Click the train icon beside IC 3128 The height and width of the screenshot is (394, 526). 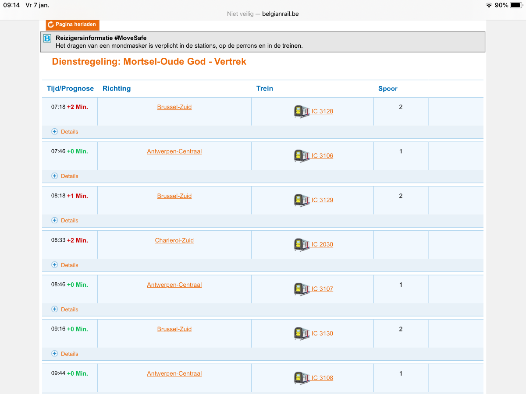(302, 111)
